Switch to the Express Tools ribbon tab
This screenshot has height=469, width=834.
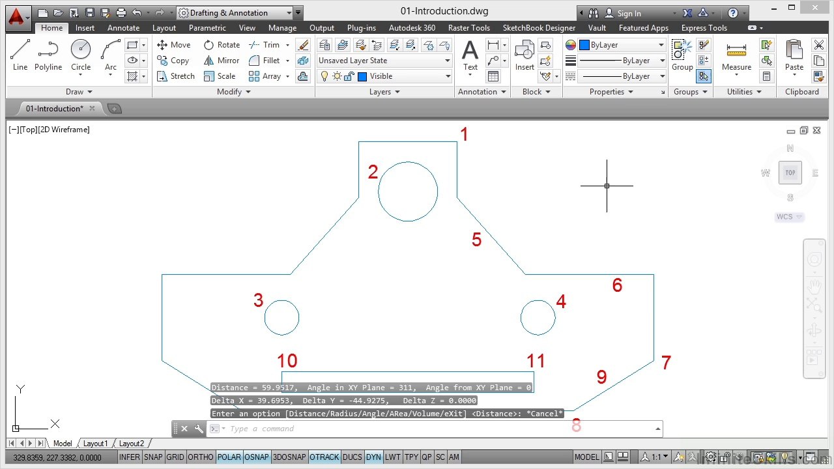point(704,28)
